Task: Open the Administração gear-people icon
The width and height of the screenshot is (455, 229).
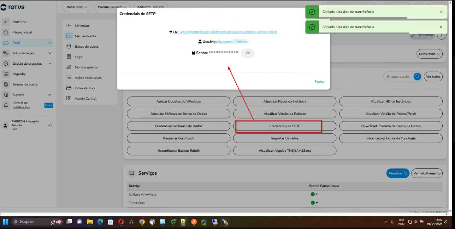Action: point(6,53)
